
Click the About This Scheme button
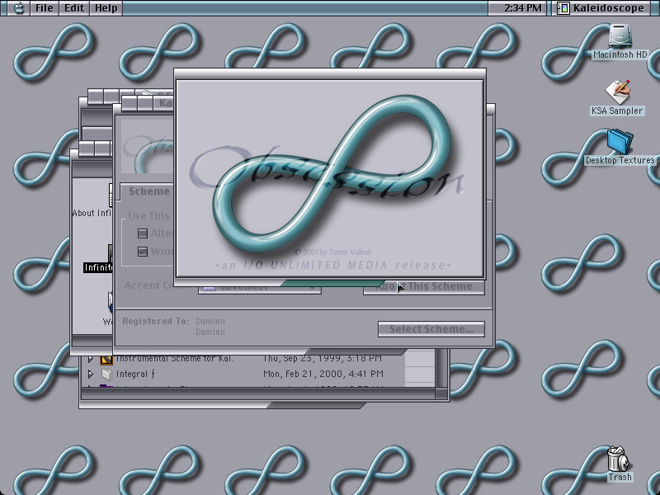point(424,287)
